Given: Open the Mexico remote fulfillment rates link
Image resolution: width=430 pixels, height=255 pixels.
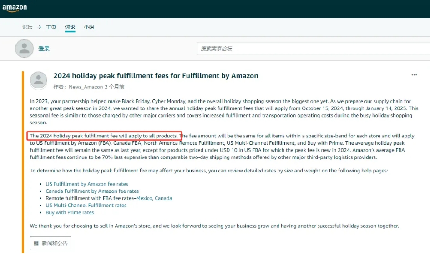Looking at the screenshot, I should (145, 198).
